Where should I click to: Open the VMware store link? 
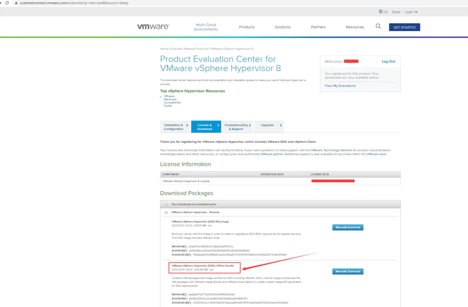click(x=376, y=154)
